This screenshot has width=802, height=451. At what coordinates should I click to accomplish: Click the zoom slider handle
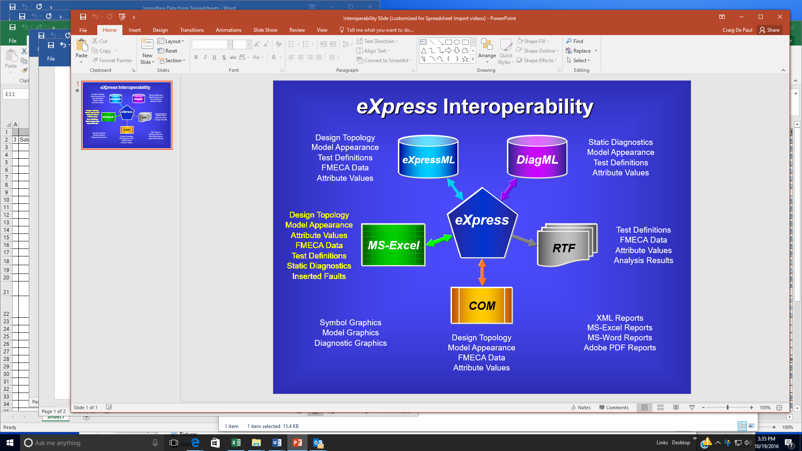727,408
